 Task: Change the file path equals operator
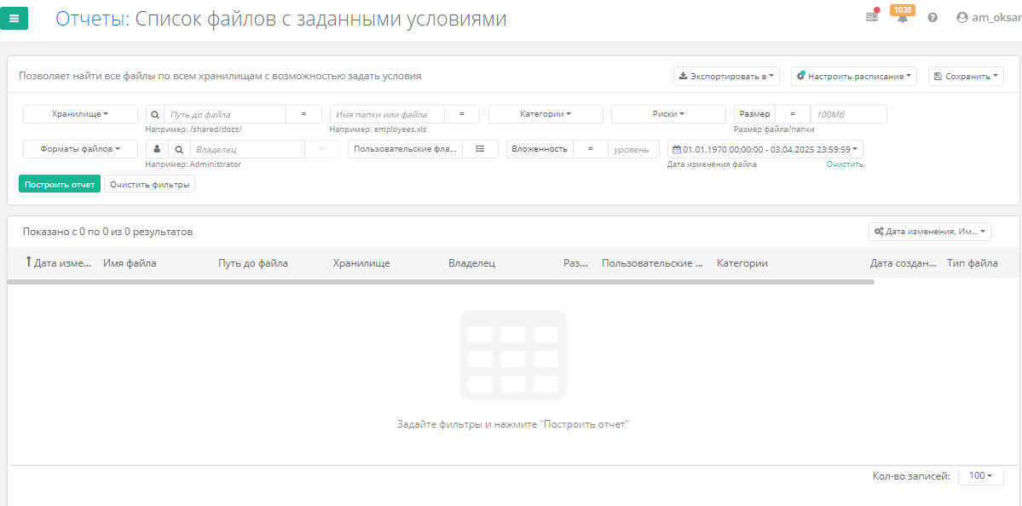[303, 114]
